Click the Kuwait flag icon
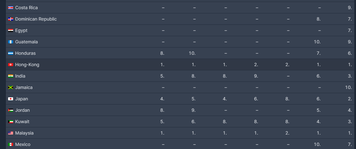 point(11,122)
